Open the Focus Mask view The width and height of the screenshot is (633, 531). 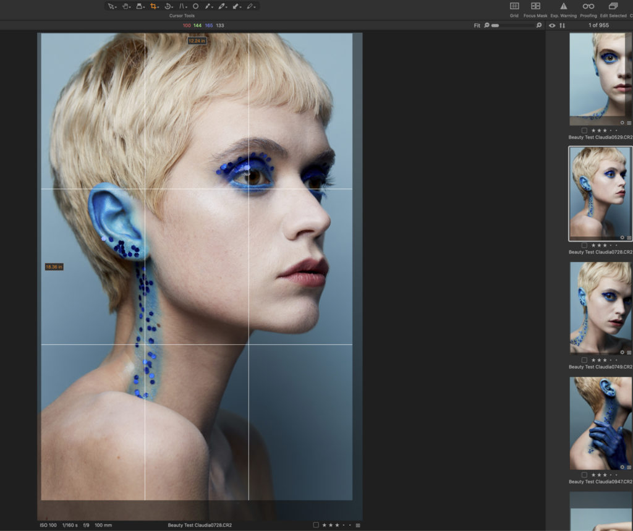tap(536, 7)
